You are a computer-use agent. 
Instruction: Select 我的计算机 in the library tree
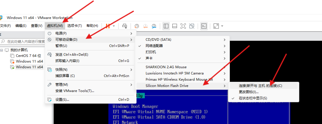pos(19,50)
